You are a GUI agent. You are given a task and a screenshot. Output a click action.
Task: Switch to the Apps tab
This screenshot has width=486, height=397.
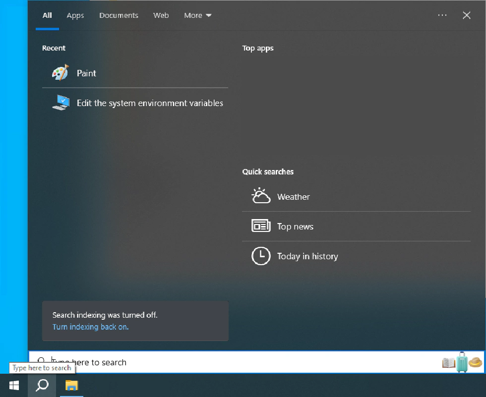[x=75, y=15]
